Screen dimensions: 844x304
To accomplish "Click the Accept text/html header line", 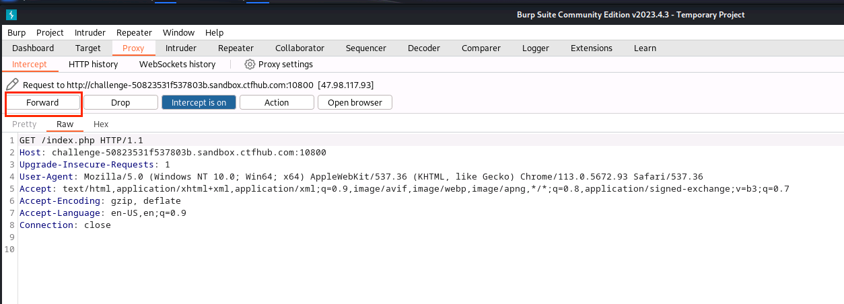I will click(x=405, y=188).
